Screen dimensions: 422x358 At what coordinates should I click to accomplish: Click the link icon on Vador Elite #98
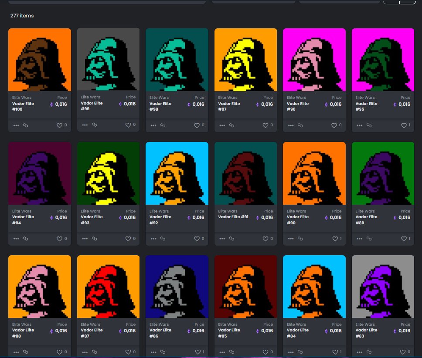[163, 125]
